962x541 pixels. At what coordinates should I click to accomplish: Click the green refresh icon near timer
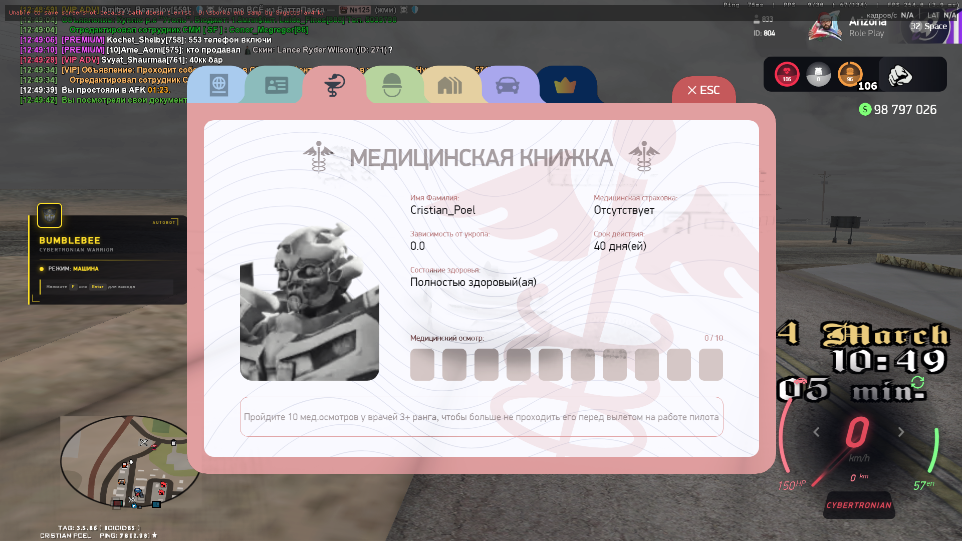[917, 383]
